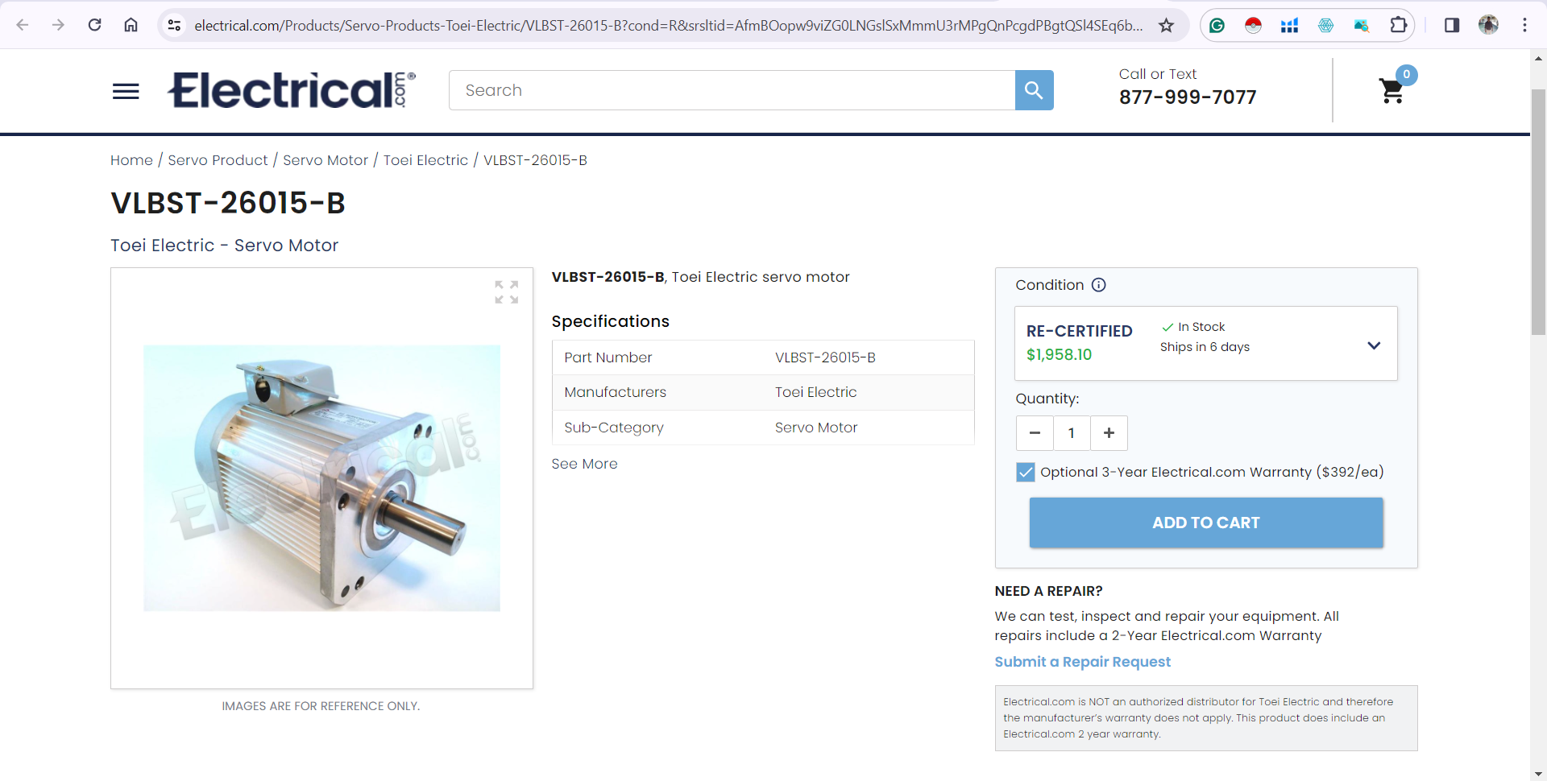Screen dimensions: 1547x781
Task: Open the blue screen-search extension icon
Action: 1362,26
